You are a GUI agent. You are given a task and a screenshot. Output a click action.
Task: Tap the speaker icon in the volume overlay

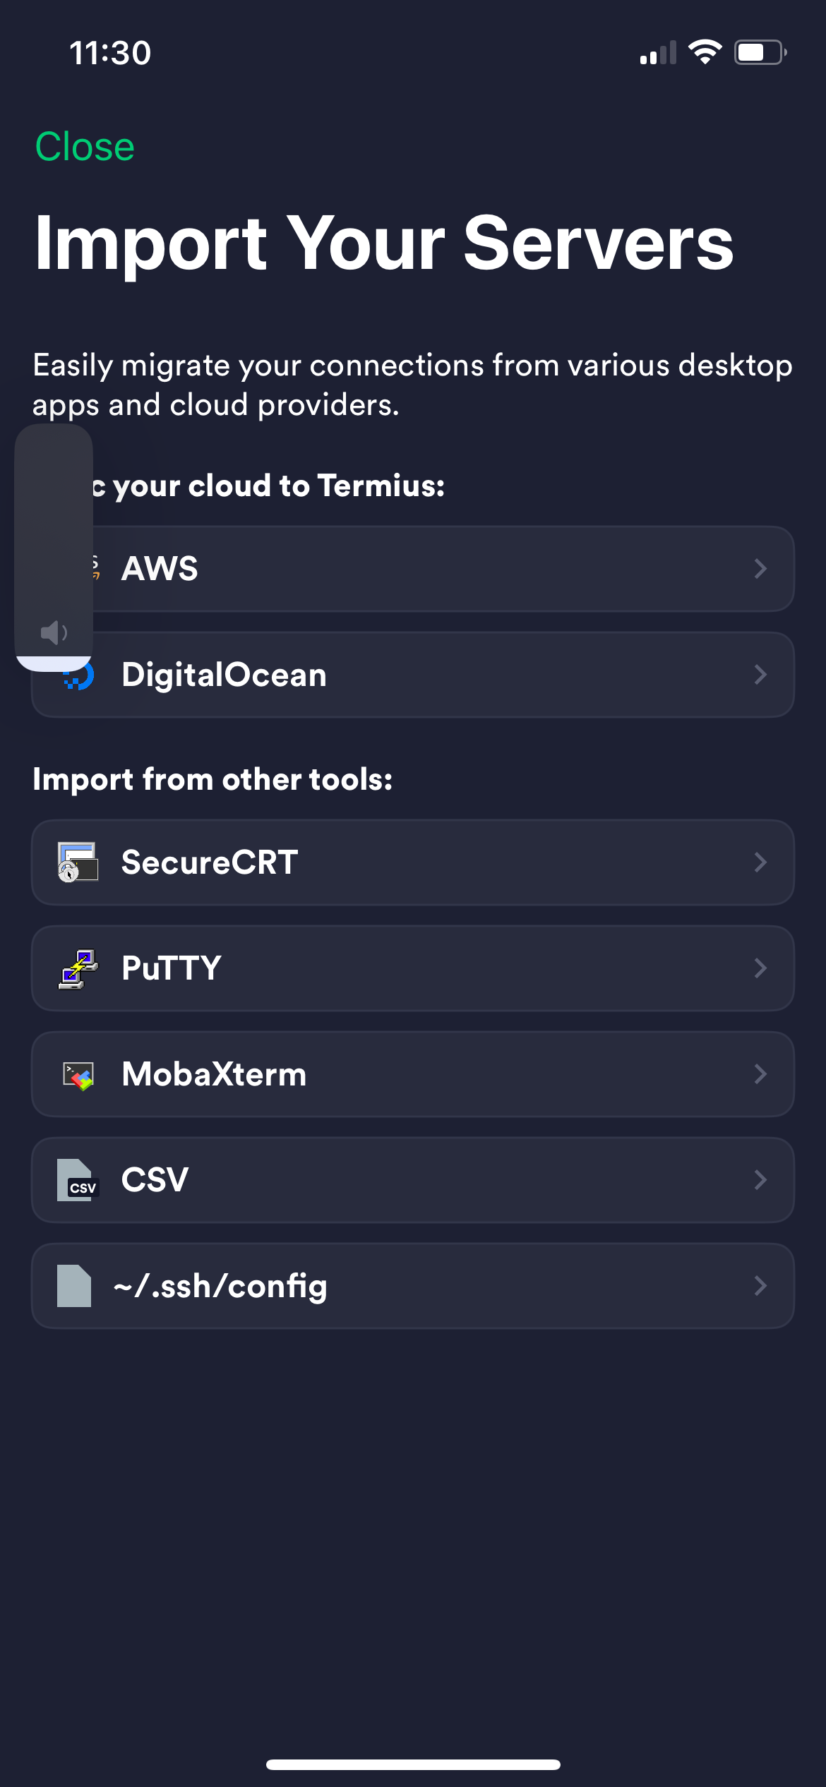pyautogui.click(x=54, y=632)
